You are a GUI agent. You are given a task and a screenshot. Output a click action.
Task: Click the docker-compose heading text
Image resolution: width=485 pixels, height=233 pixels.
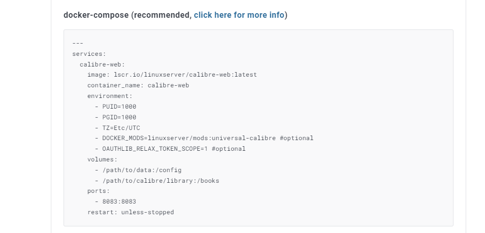click(96, 15)
